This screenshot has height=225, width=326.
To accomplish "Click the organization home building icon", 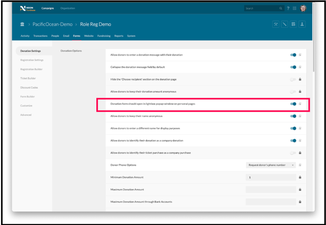I will click(x=22, y=24).
